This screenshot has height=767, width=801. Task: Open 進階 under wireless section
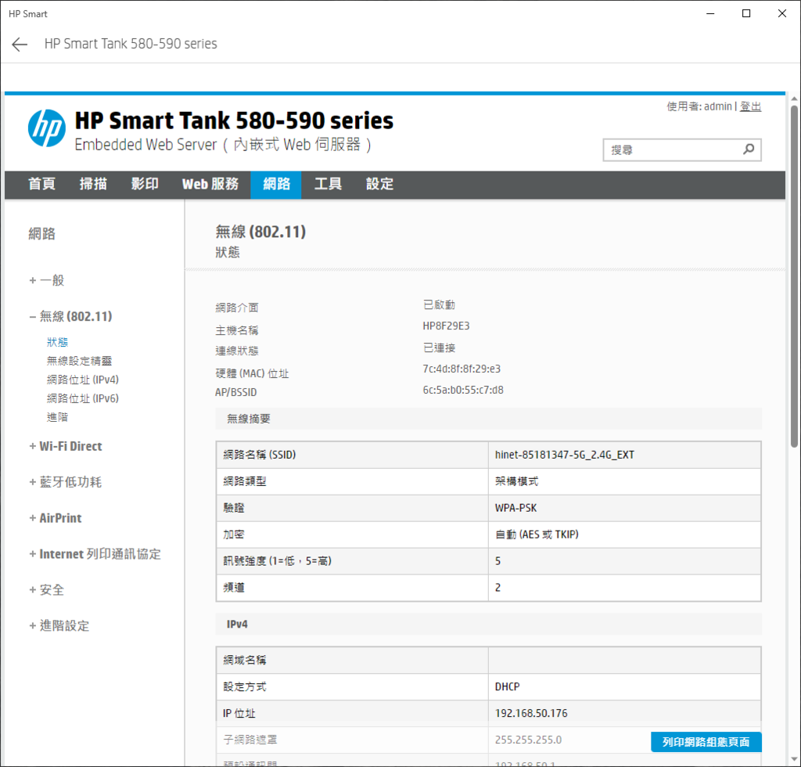(57, 417)
